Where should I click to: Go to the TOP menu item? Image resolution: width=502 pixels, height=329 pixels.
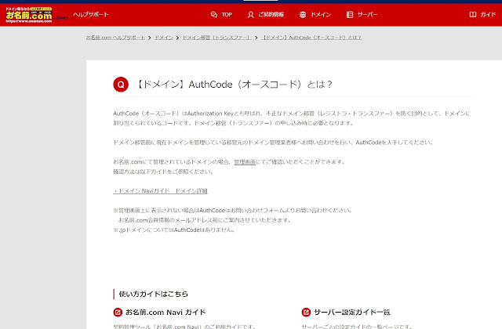pos(227,14)
